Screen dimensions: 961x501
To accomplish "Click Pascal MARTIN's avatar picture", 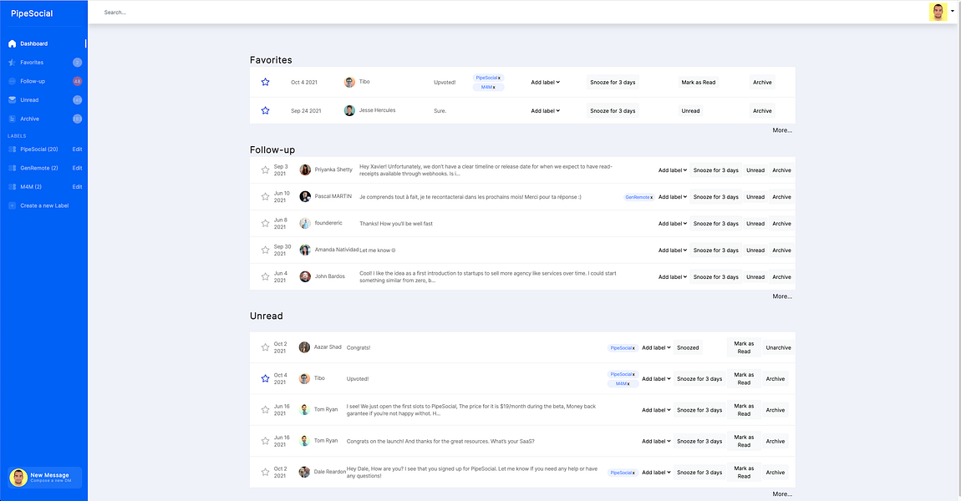I will point(305,196).
